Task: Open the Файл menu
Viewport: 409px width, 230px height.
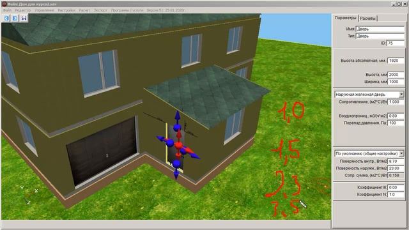Action: coord(7,10)
